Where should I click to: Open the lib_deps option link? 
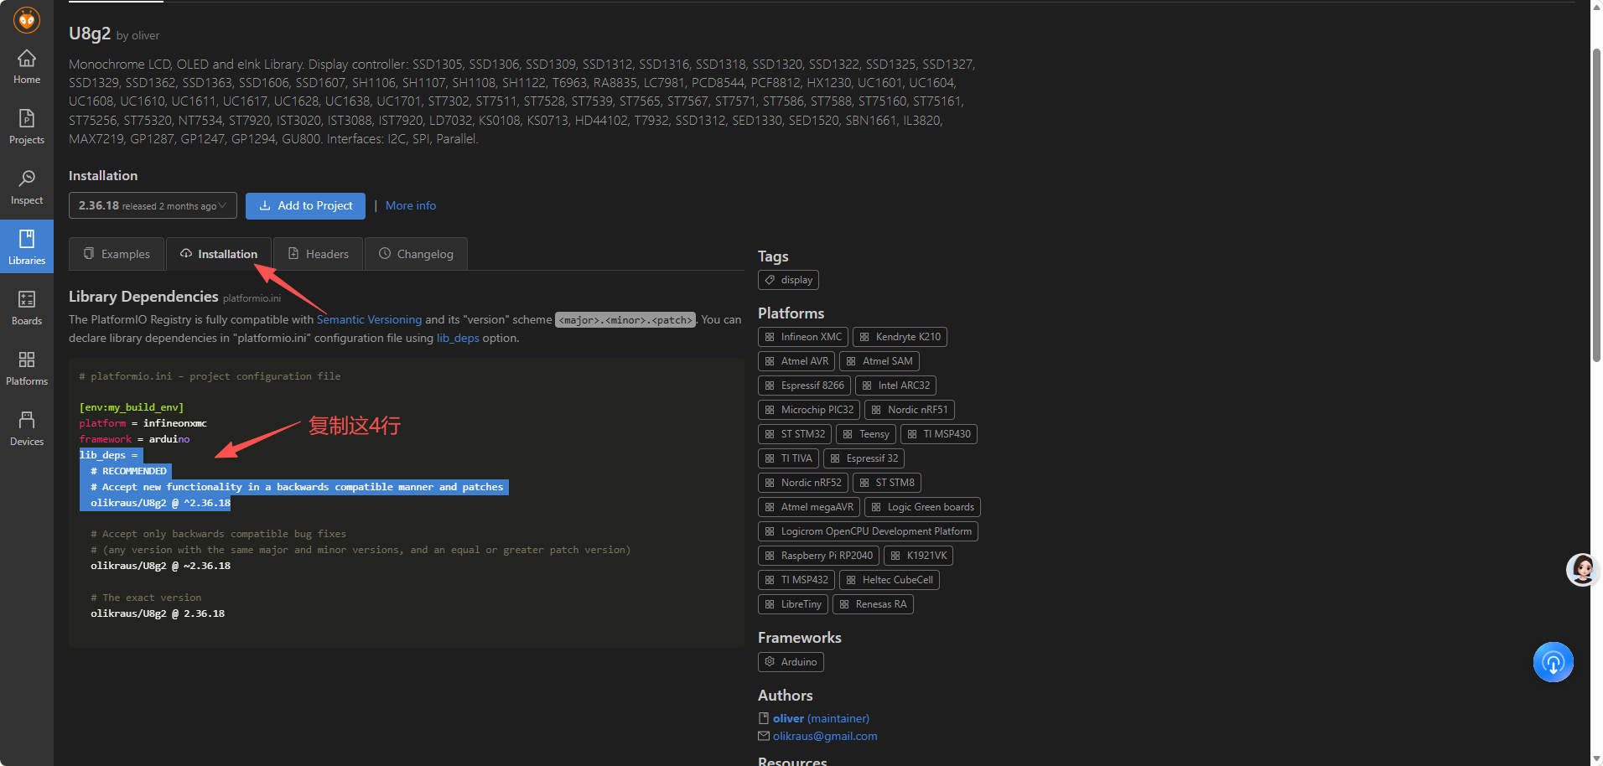pos(458,338)
